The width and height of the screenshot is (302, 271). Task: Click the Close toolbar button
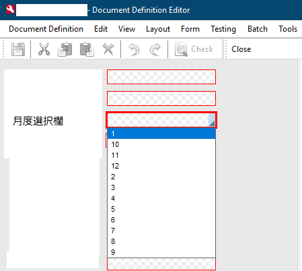click(x=241, y=49)
